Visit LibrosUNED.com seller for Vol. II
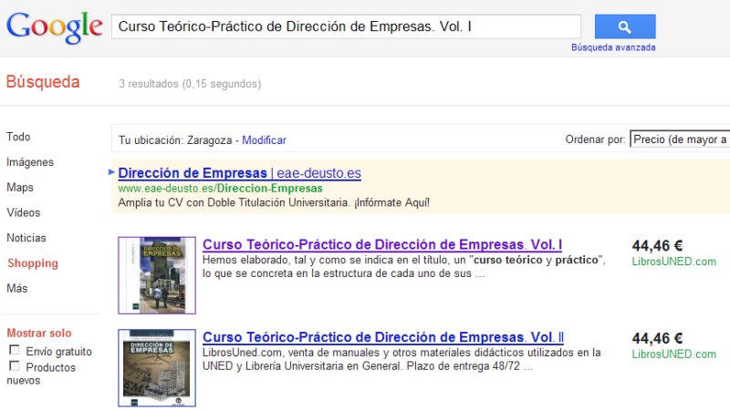 673,354
